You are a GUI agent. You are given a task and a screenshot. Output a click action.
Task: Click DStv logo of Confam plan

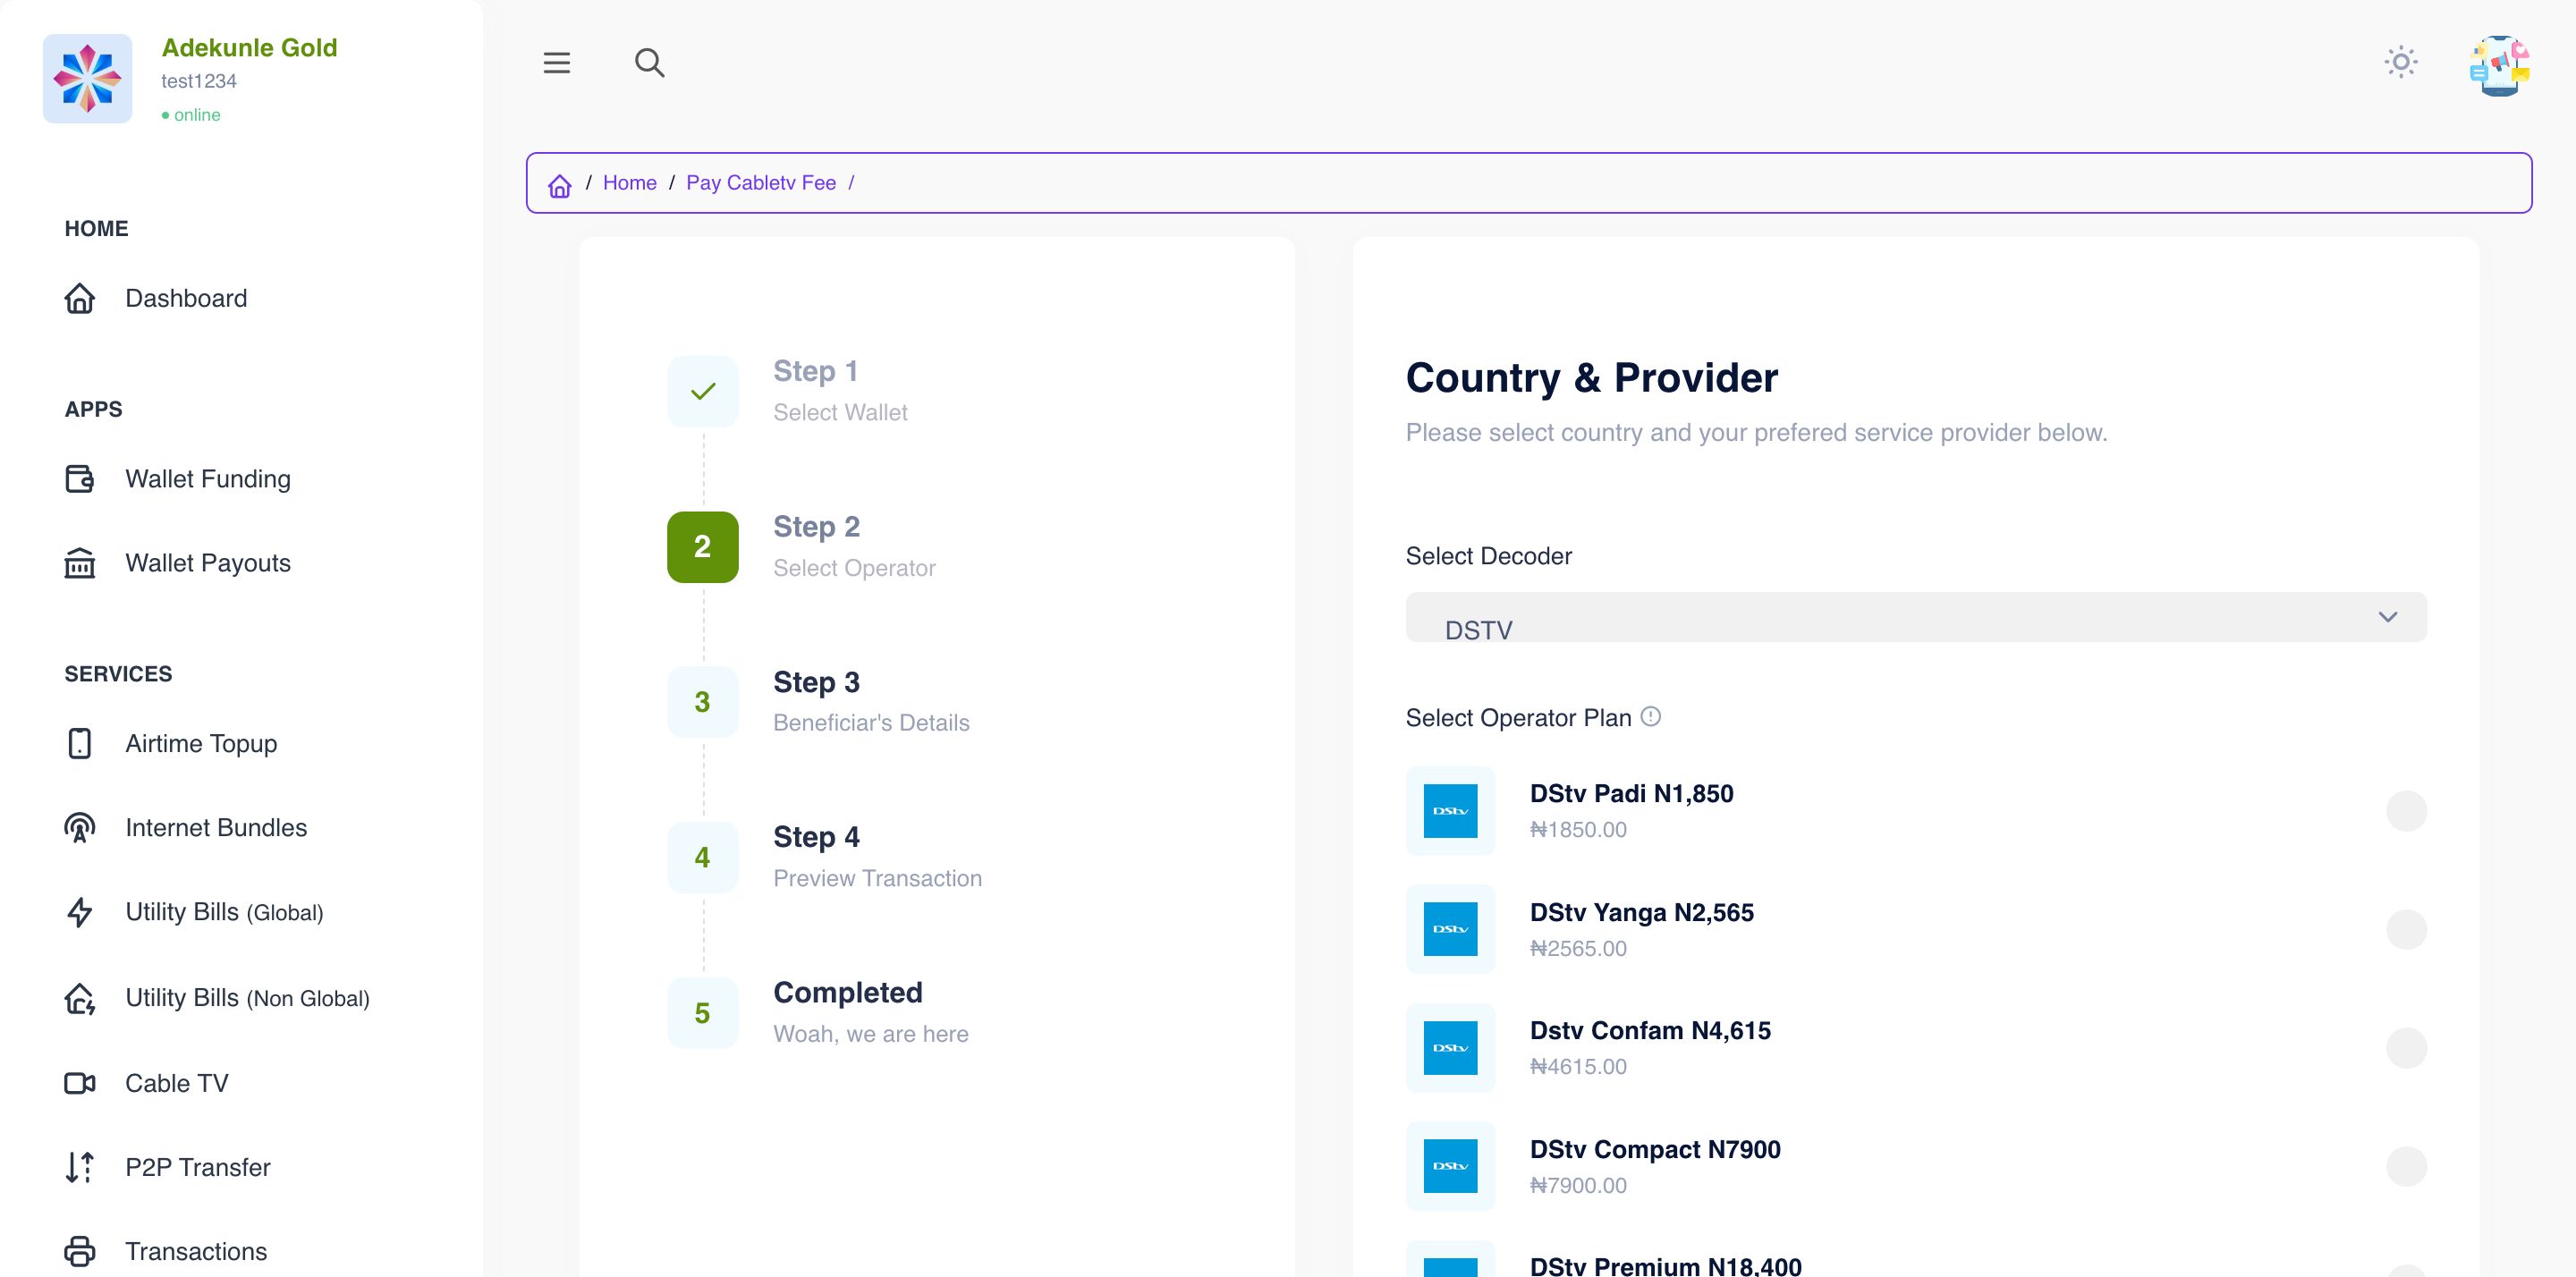click(1450, 1047)
